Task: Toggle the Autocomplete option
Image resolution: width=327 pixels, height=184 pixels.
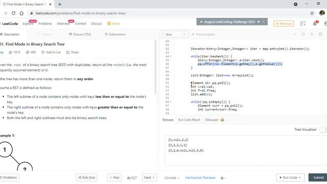Action: 203,34
